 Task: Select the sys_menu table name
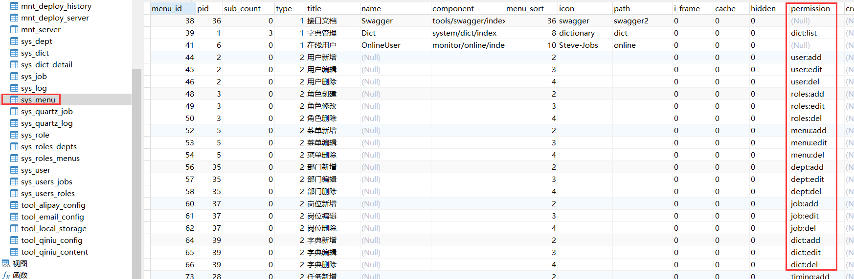click(38, 100)
